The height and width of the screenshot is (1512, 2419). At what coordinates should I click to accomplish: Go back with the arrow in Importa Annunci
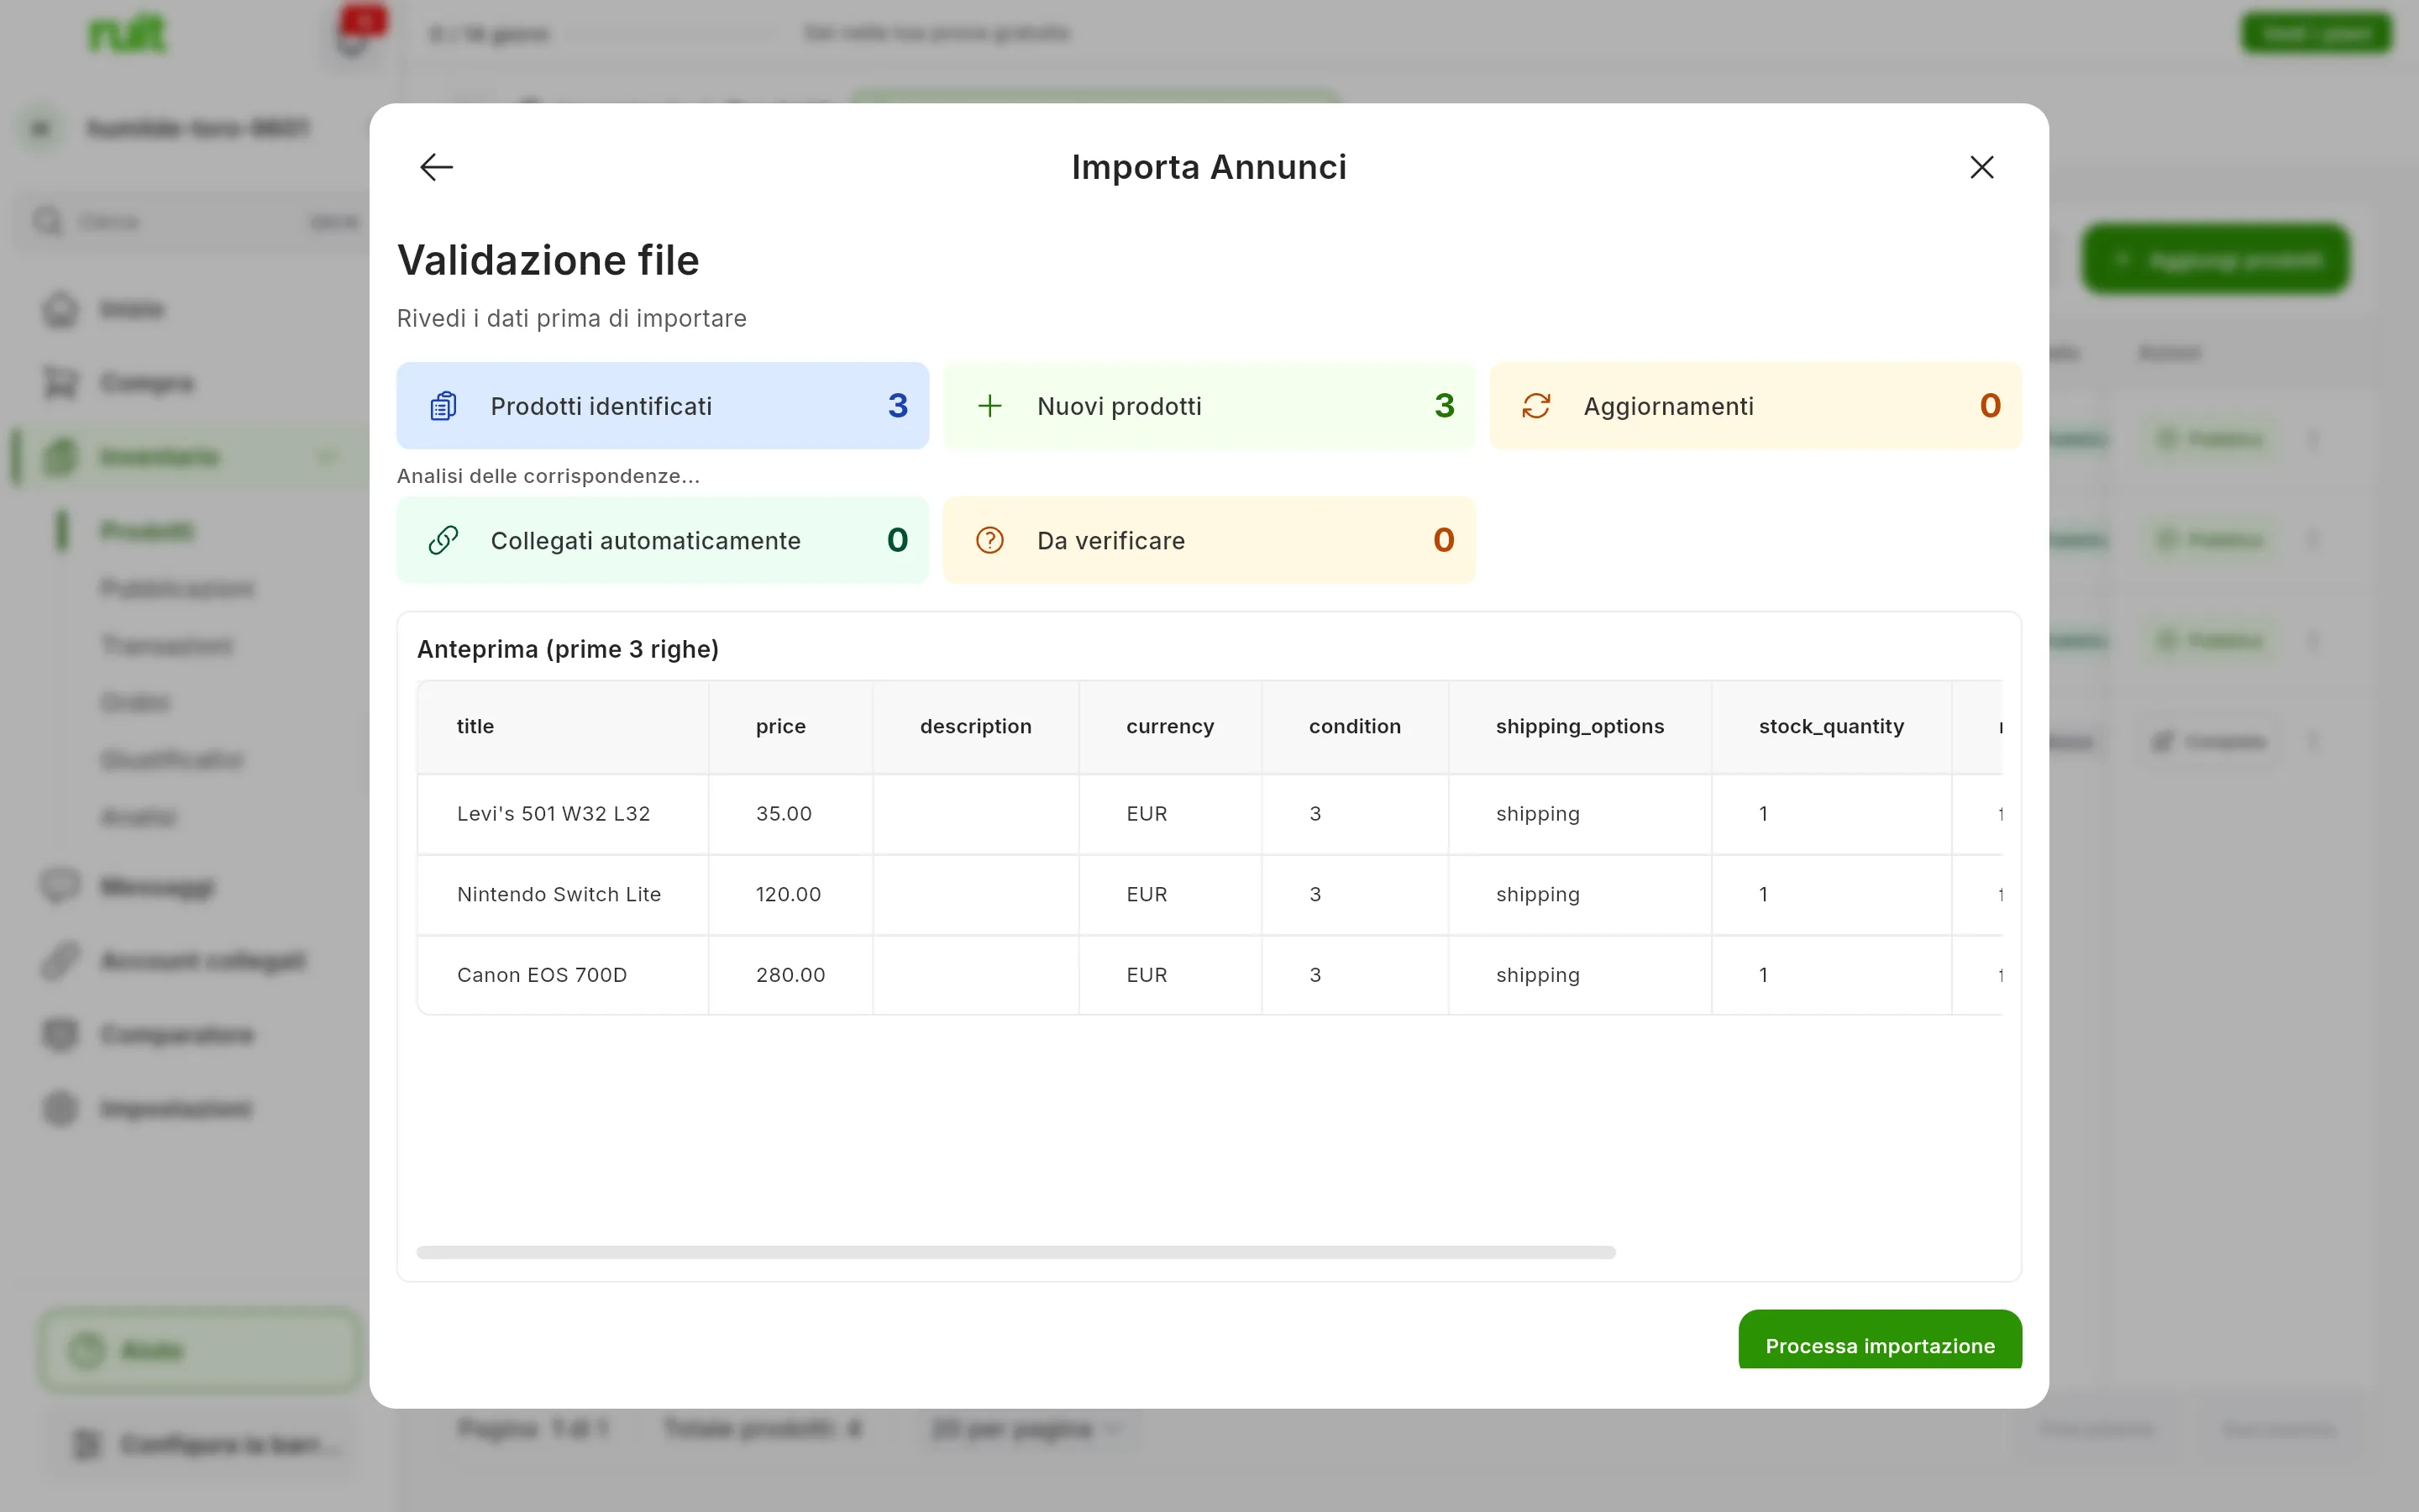tap(436, 167)
